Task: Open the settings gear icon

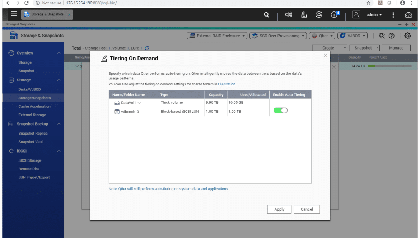Action: tap(407, 36)
